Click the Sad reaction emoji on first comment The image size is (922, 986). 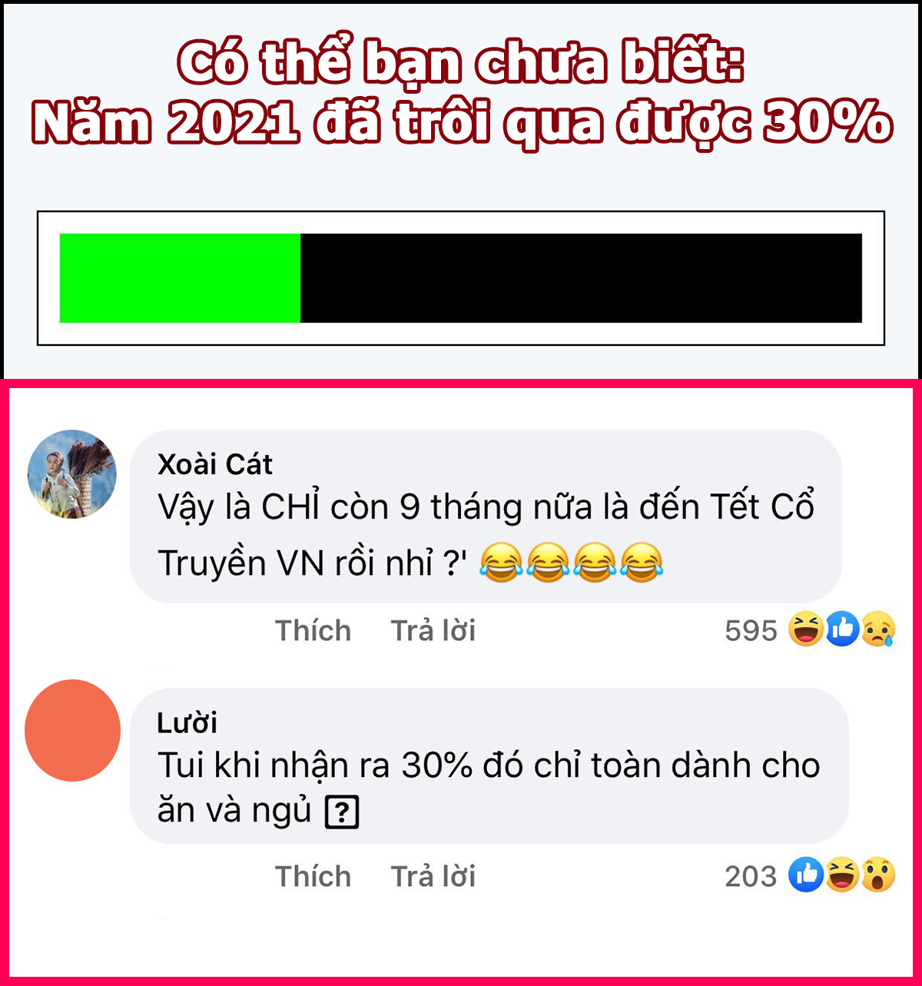point(877,630)
